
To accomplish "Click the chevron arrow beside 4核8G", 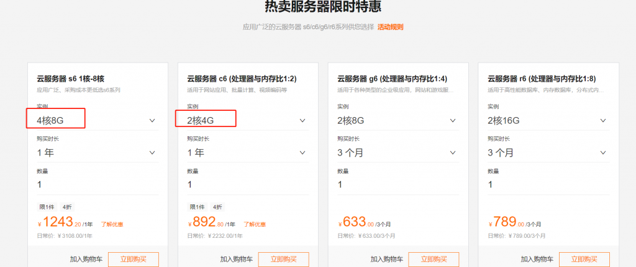I will 152,121.
